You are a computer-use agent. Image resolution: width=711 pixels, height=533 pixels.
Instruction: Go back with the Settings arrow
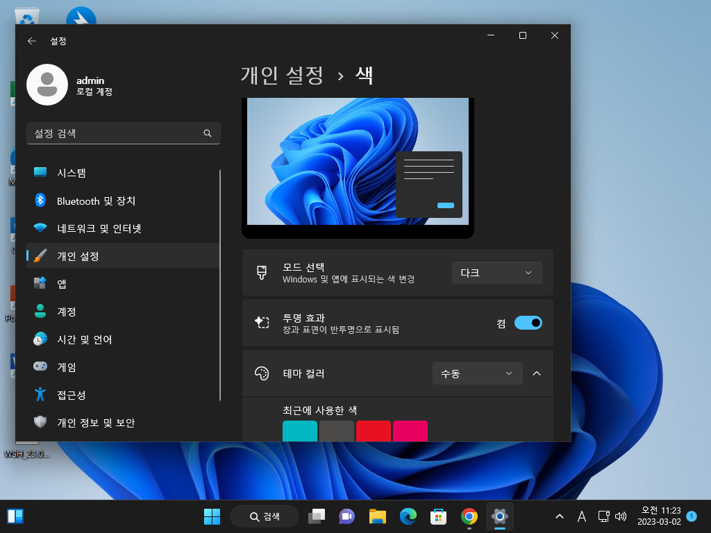click(32, 41)
